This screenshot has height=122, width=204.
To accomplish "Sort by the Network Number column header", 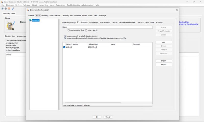I will 77,44.
